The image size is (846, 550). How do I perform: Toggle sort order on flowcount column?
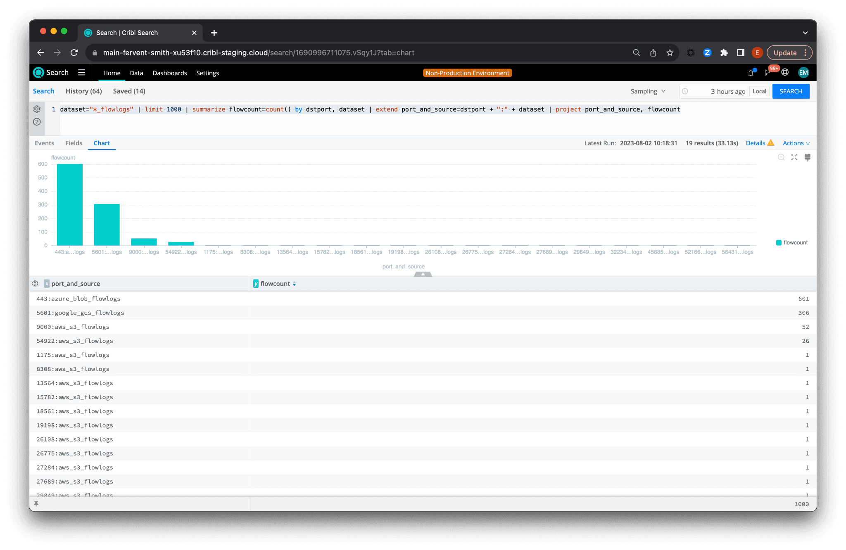click(294, 284)
